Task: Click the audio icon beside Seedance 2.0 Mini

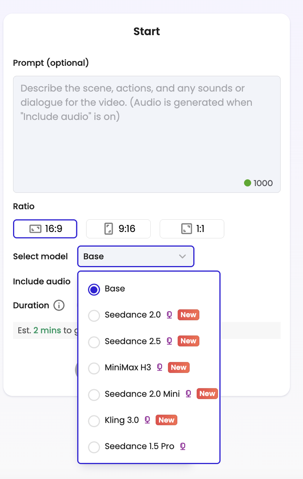Action: point(188,394)
